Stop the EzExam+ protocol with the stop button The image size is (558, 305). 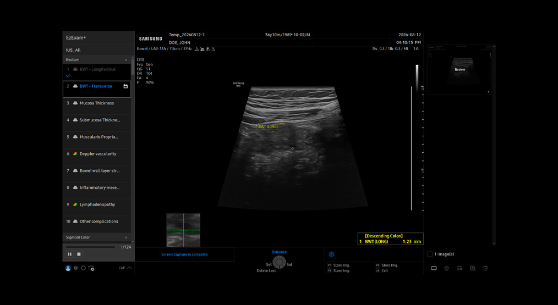click(79, 254)
